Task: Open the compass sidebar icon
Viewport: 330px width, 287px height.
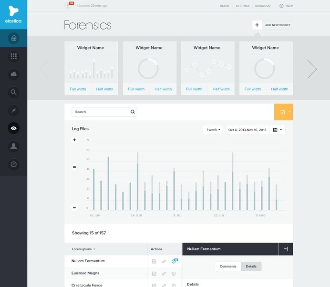Action: pos(14,164)
